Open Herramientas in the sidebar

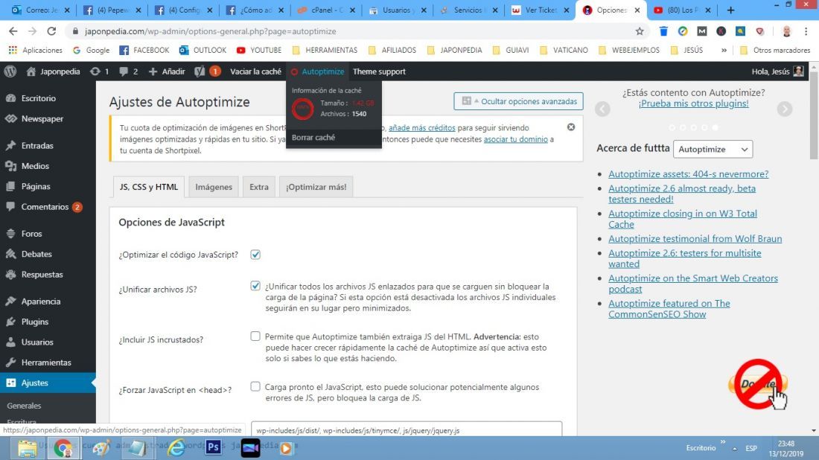click(x=48, y=362)
